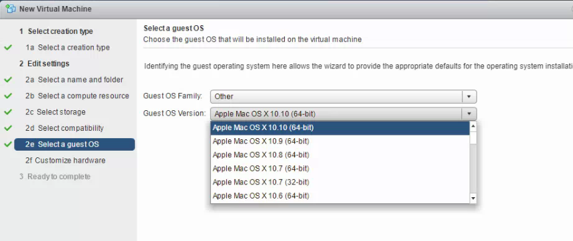Choose Apple Mac OS X 10.9 (64-bit)
Screen dimensions: 573x241
coord(340,141)
